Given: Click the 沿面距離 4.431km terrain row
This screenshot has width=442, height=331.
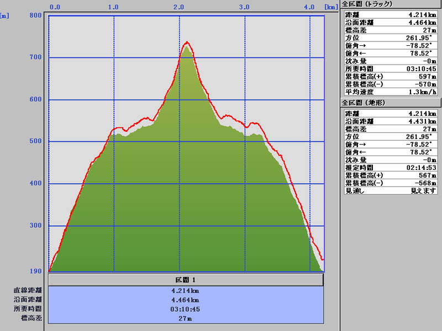Looking at the screenshot, I should click(x=390, y=121).
